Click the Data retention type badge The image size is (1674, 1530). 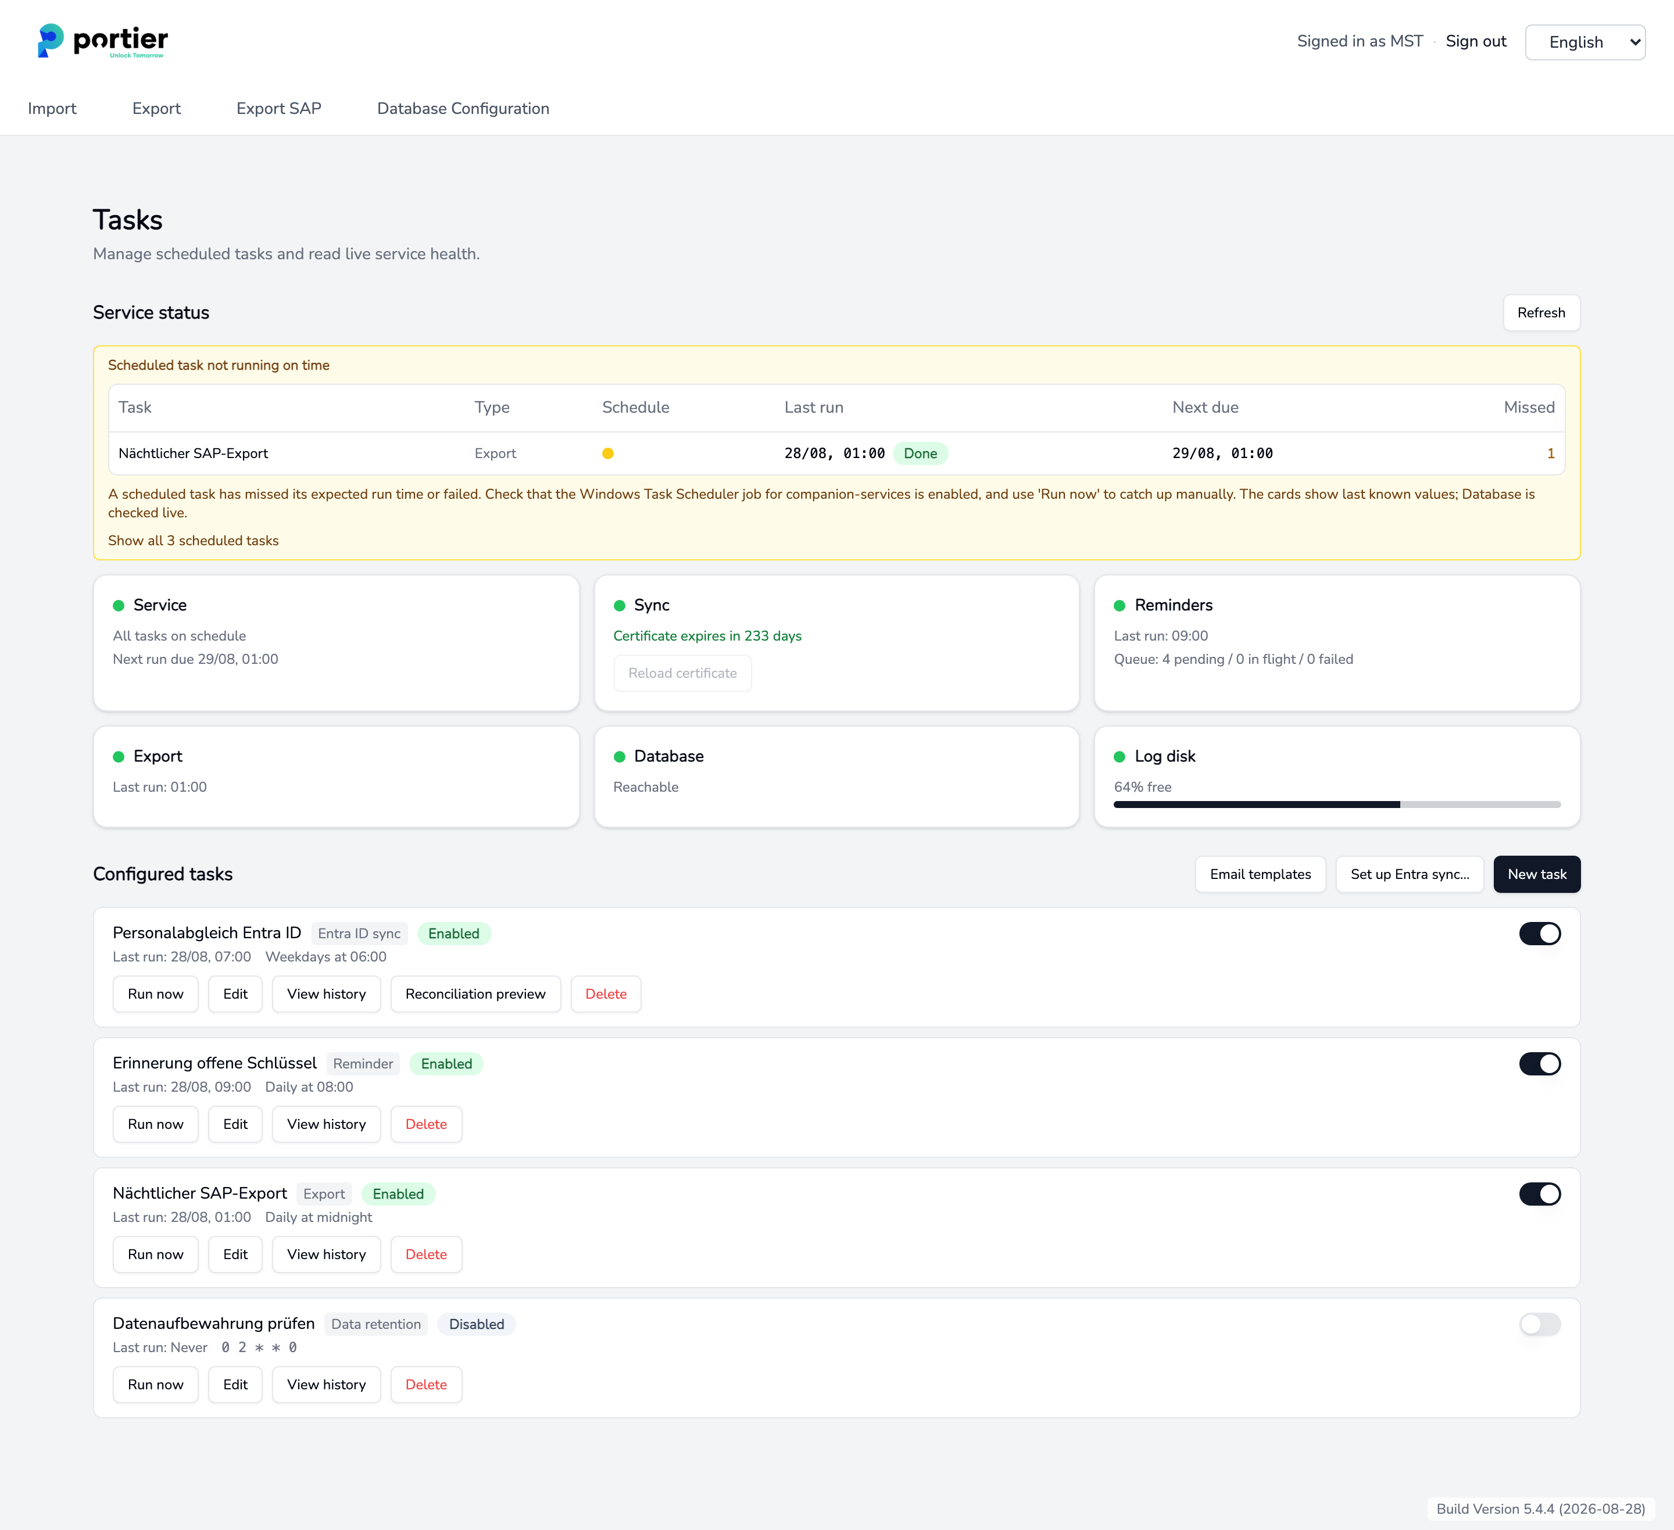(x=376, y=1325)
